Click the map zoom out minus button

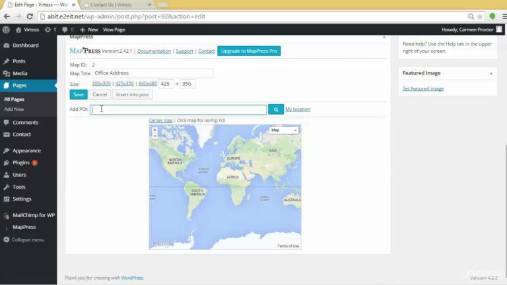[x=155, y=136]
